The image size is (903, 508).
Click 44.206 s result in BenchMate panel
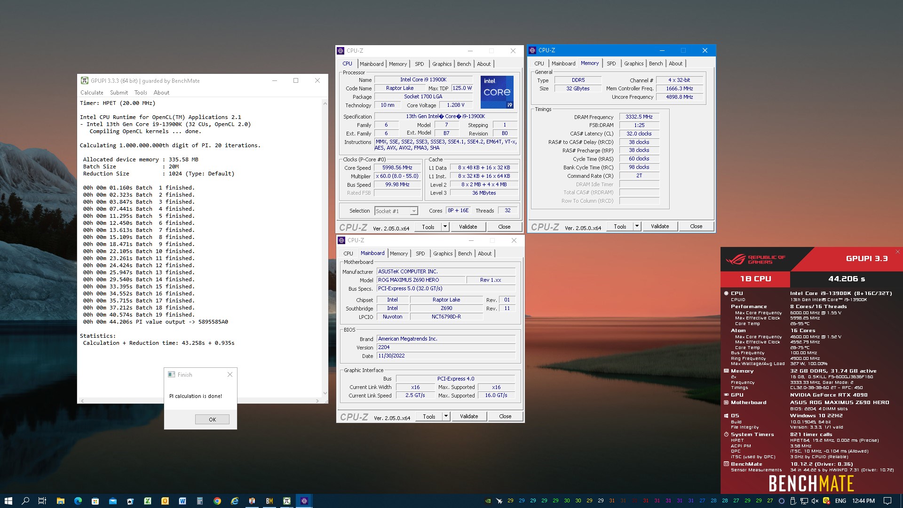pyautogui.click(x=847, y=278)
